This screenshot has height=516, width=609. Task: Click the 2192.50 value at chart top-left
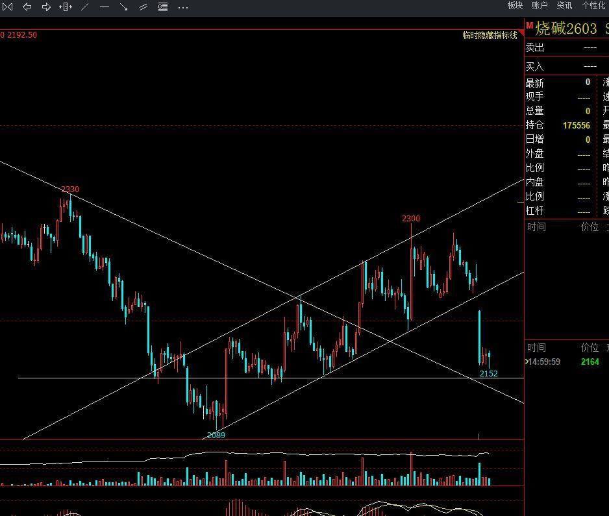[x=22, y=35]
